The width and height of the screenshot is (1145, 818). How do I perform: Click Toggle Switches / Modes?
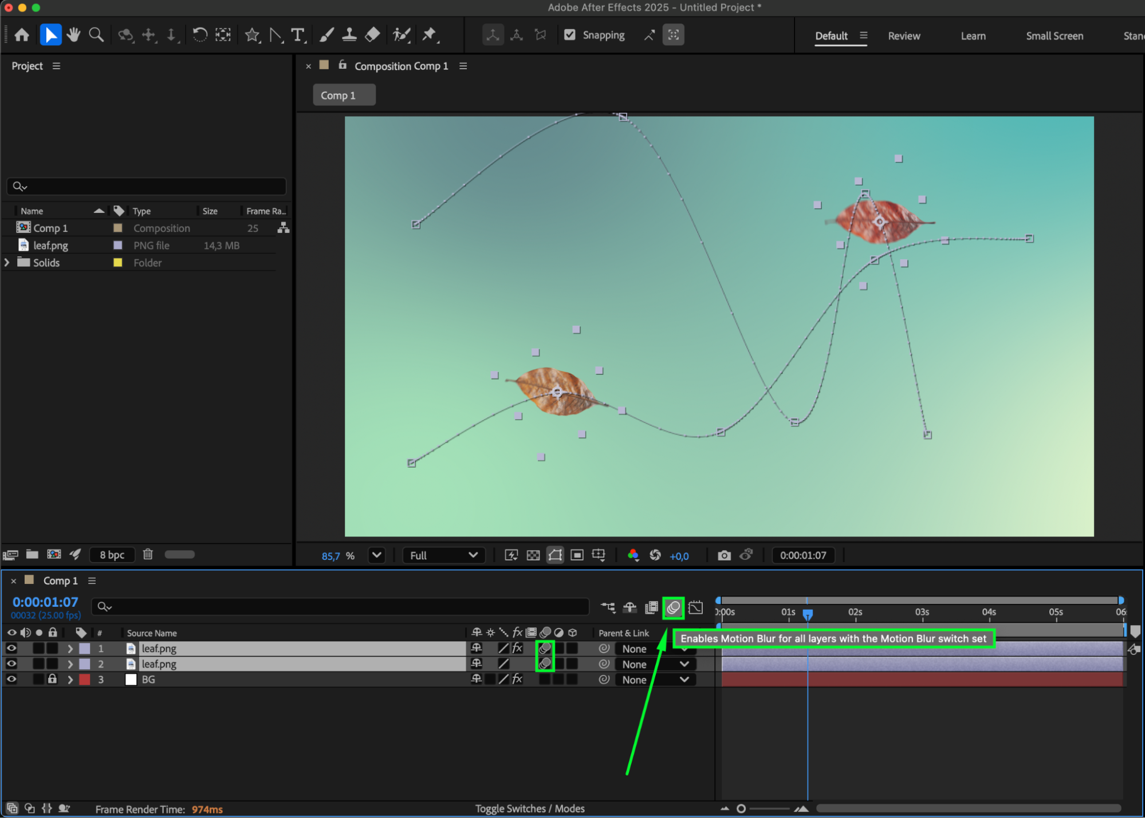click(x=529, y=808)
